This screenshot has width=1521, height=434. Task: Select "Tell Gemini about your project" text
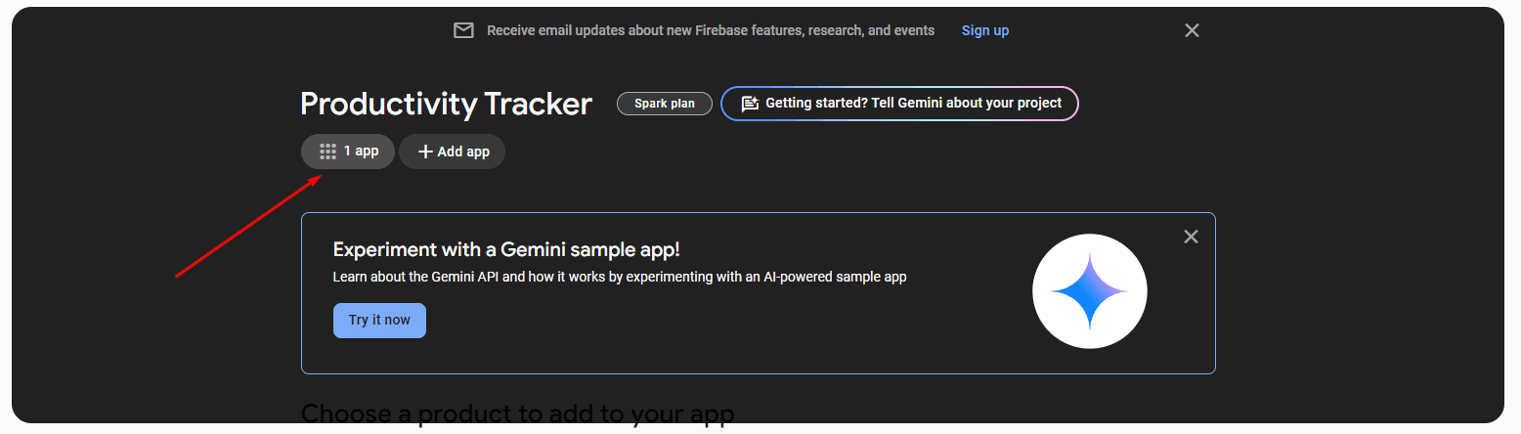pyautogui.click(x=913, y=104)
